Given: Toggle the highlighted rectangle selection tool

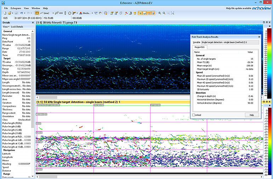Looking at the screenshot, I should coord(37,13).
